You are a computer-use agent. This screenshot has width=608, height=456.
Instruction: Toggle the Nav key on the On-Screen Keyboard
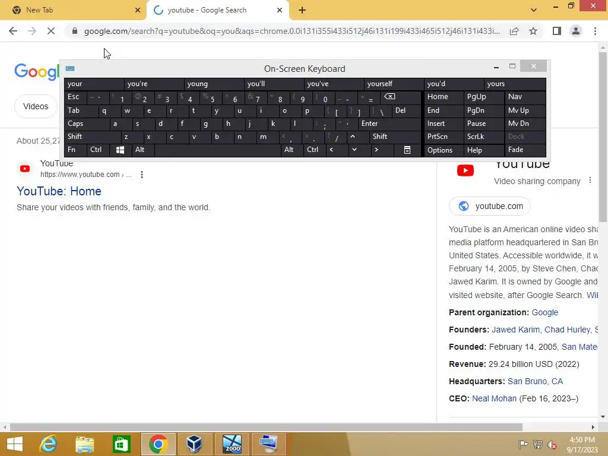525,97
